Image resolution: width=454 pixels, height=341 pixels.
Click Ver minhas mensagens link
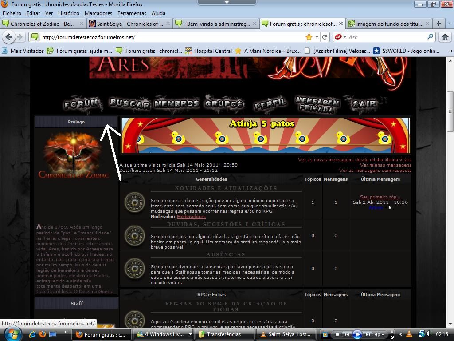click(386, 165)
